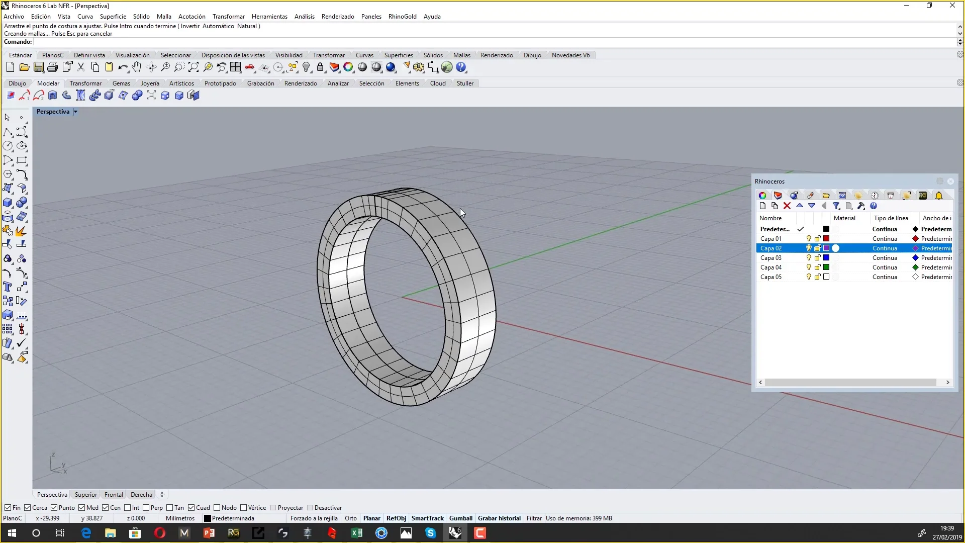Screen dimensions: 965x543
Task: Click the layer filter funnel icon
Action: tap(836, 206)
